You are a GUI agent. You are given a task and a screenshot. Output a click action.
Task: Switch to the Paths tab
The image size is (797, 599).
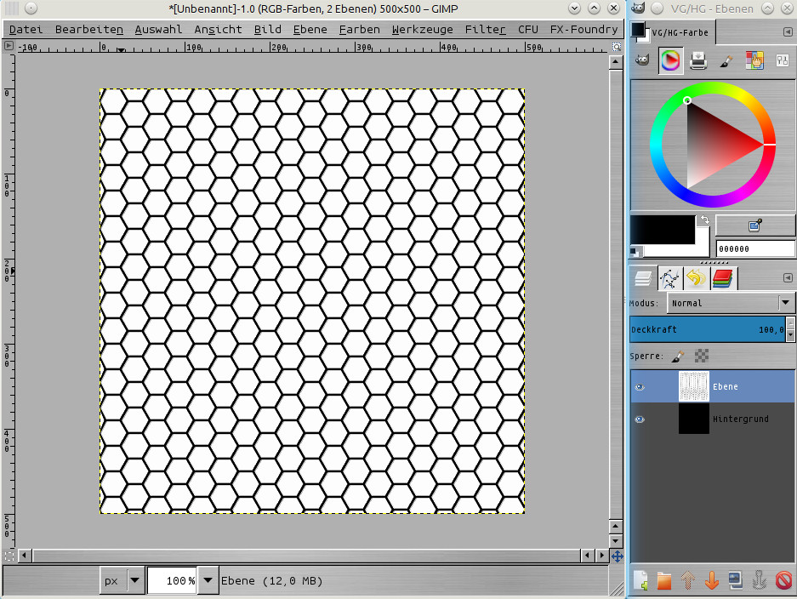tap(670, 278)
